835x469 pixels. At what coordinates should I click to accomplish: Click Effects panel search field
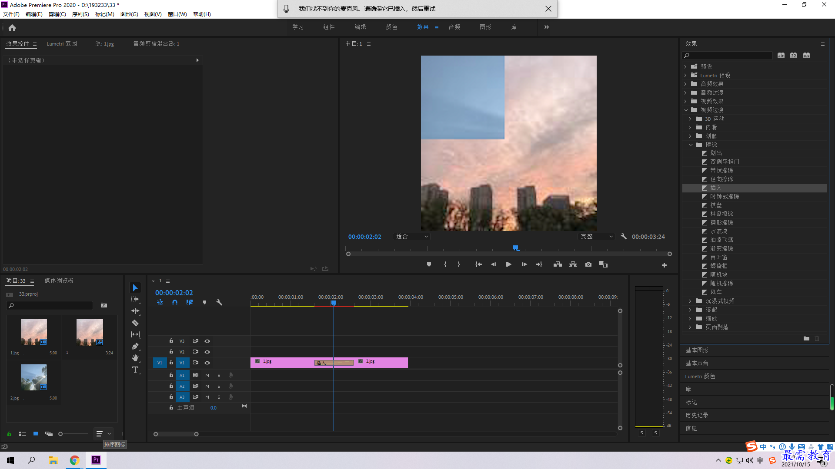727,56
